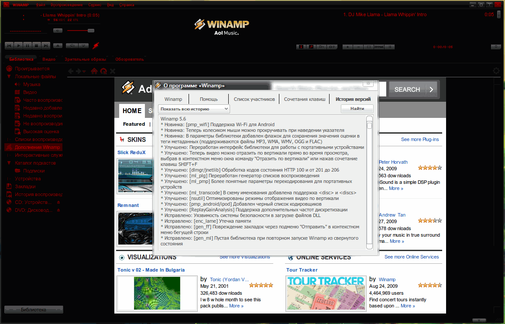Collapse the Локальные файлы tree node
505x324 pixels.
9,76
